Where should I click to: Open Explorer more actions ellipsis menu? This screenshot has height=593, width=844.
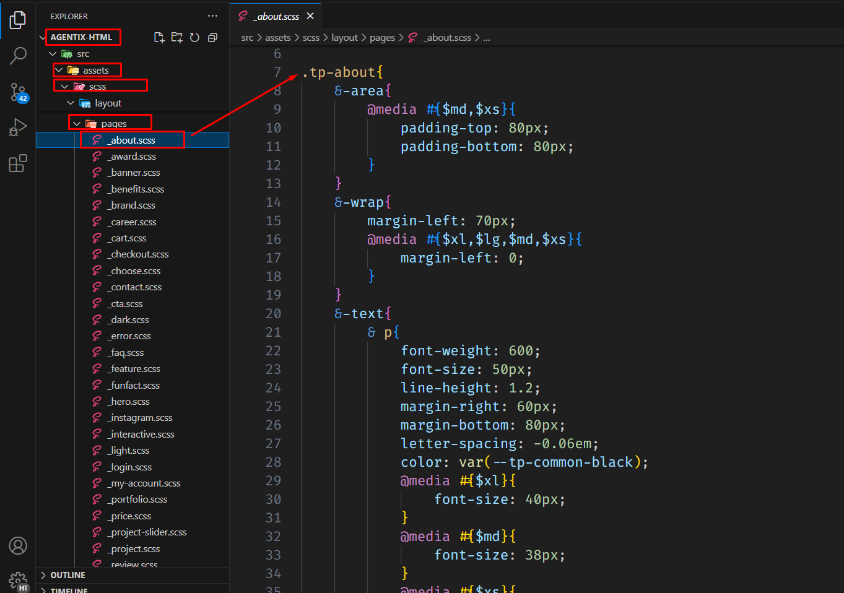point(212,16)
